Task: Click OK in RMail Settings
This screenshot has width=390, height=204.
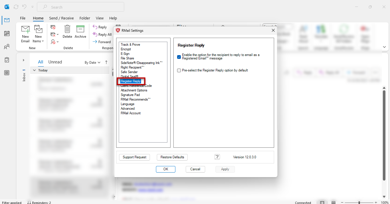Action: 166,169
